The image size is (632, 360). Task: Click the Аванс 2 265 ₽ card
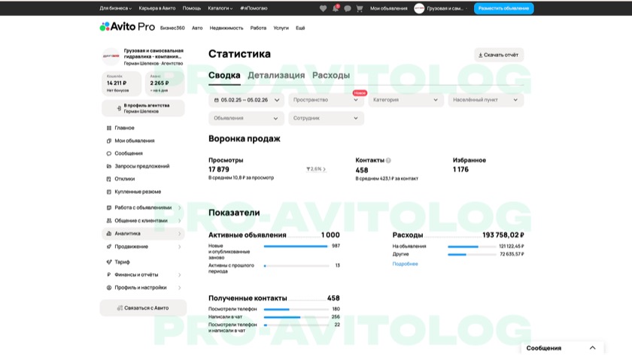tap(165, 83)
